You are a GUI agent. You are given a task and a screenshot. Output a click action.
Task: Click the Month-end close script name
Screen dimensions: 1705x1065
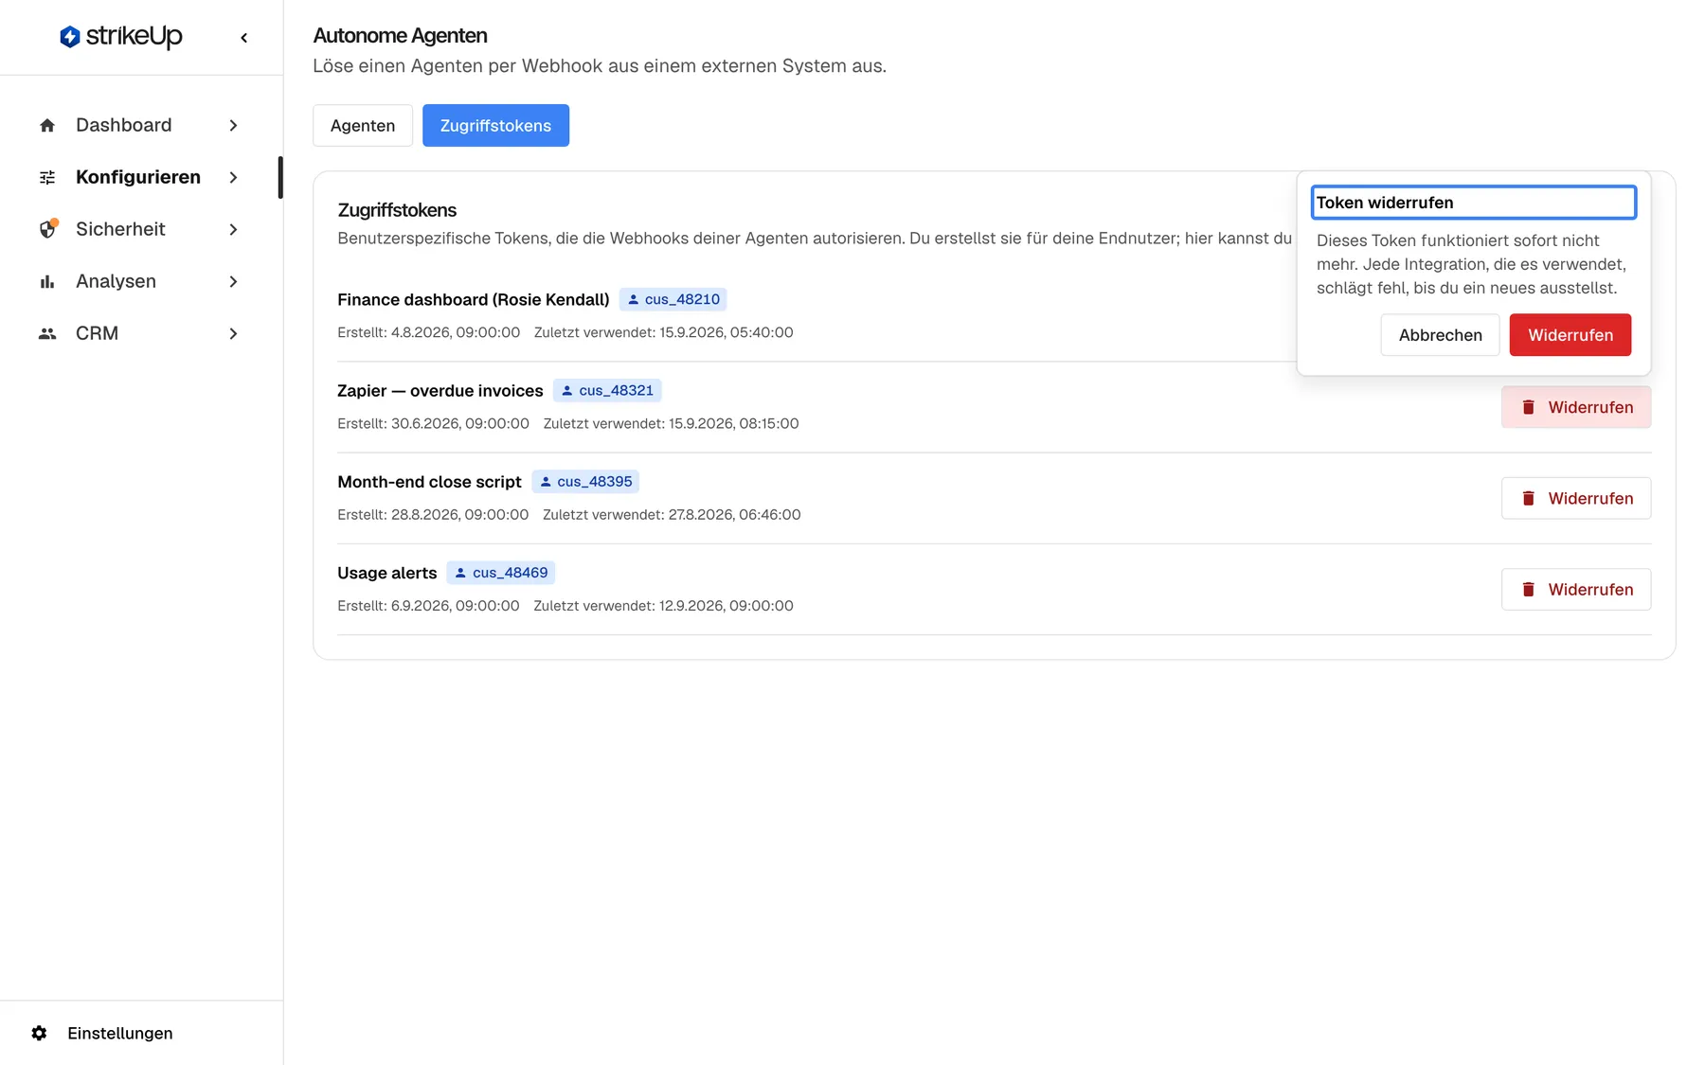pyautogui.click(x=429, y=481)
